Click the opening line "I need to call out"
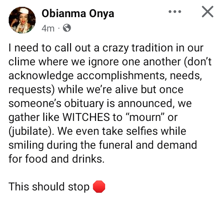This screenshot has height=202, width=221. point(49,48)
